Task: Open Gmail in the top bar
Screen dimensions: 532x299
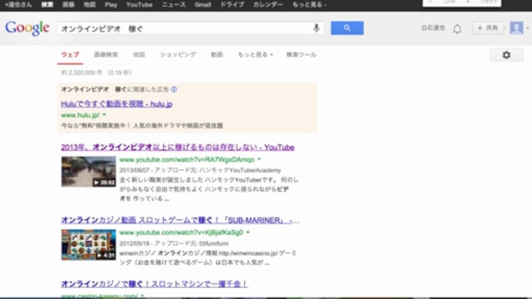Action: click(203, 5)
